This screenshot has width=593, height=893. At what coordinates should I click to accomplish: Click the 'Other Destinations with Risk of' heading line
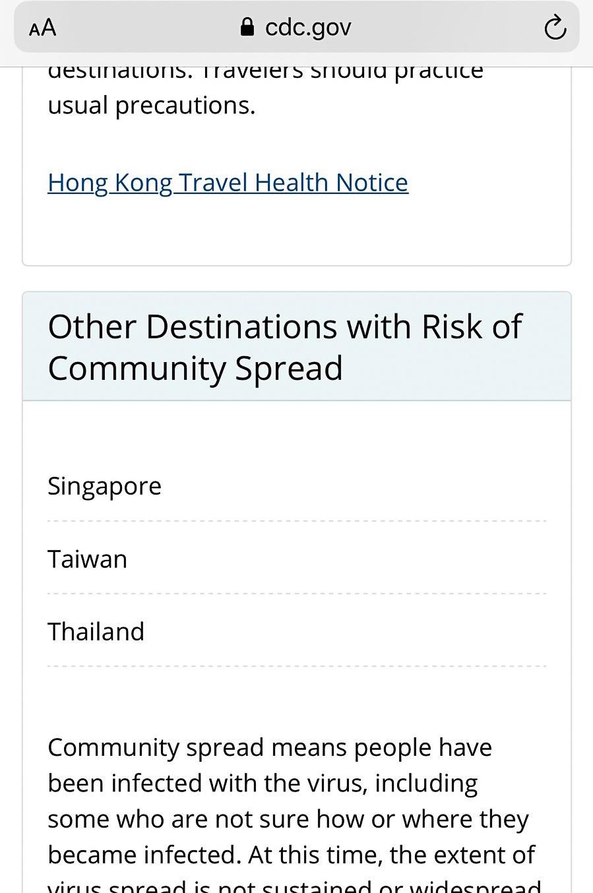click(x=285, y=326)
